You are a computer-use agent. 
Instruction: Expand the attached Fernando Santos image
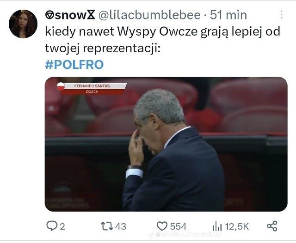pos(166,144)
